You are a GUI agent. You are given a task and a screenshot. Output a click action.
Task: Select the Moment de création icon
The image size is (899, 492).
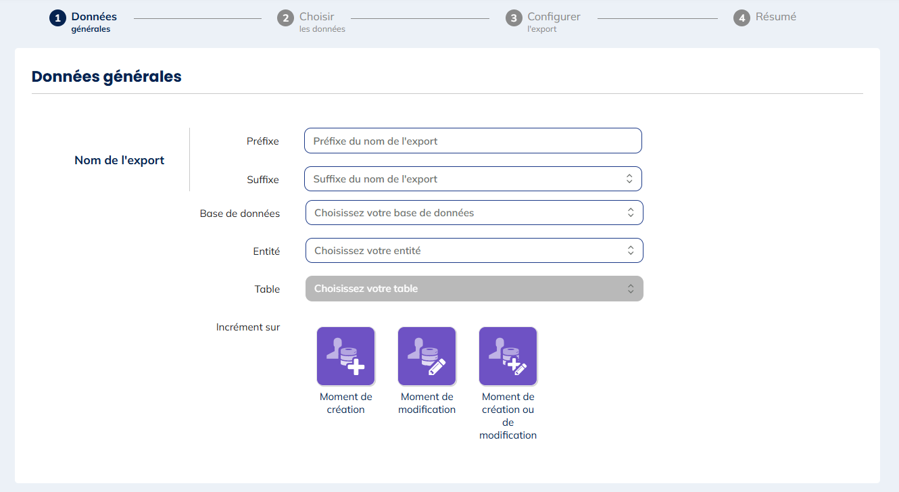click(x=345, y=356)
